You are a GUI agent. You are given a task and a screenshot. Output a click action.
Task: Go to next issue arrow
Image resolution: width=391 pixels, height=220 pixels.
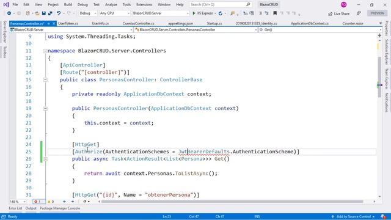(x=73, y=202)
